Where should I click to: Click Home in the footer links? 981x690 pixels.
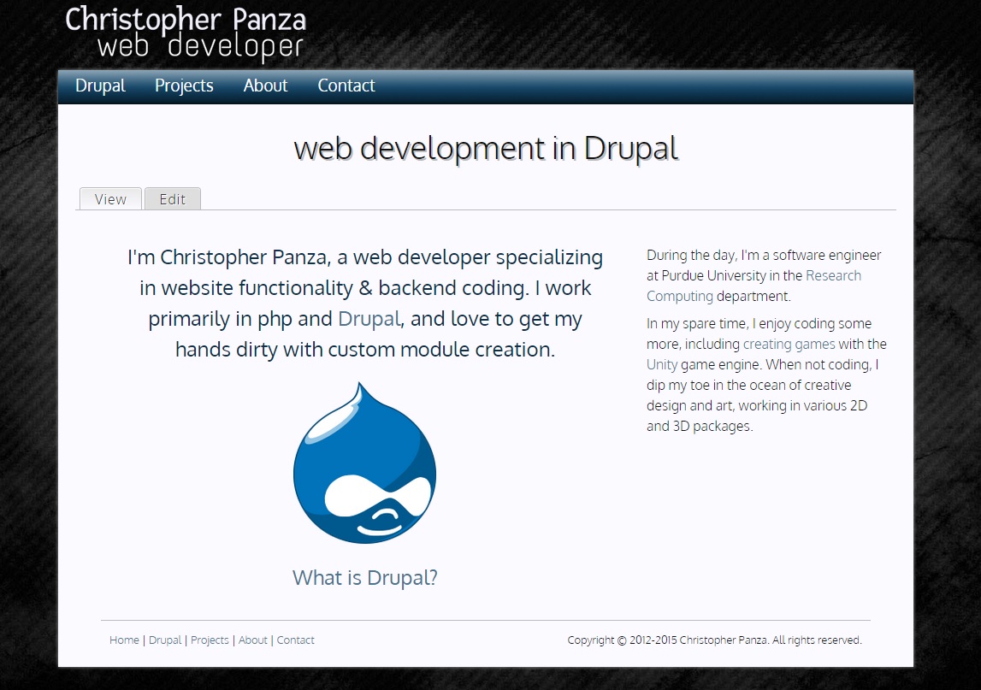[x=125, y=640]
